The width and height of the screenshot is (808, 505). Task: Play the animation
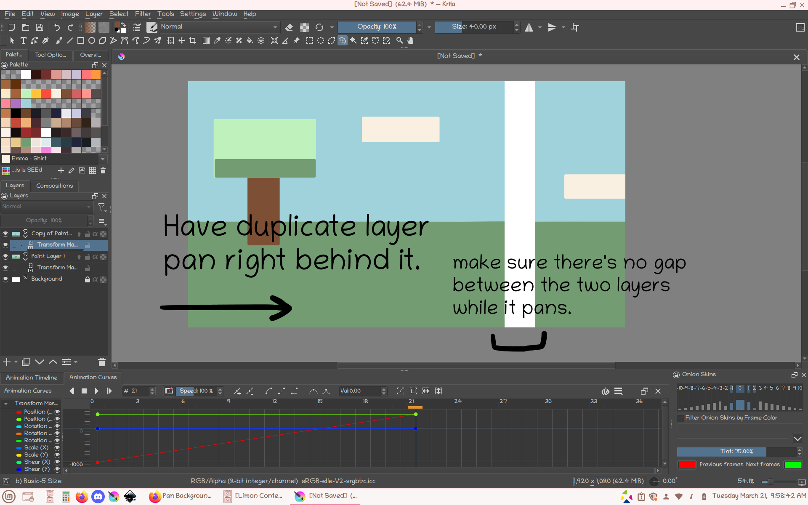tap(97, 391)
